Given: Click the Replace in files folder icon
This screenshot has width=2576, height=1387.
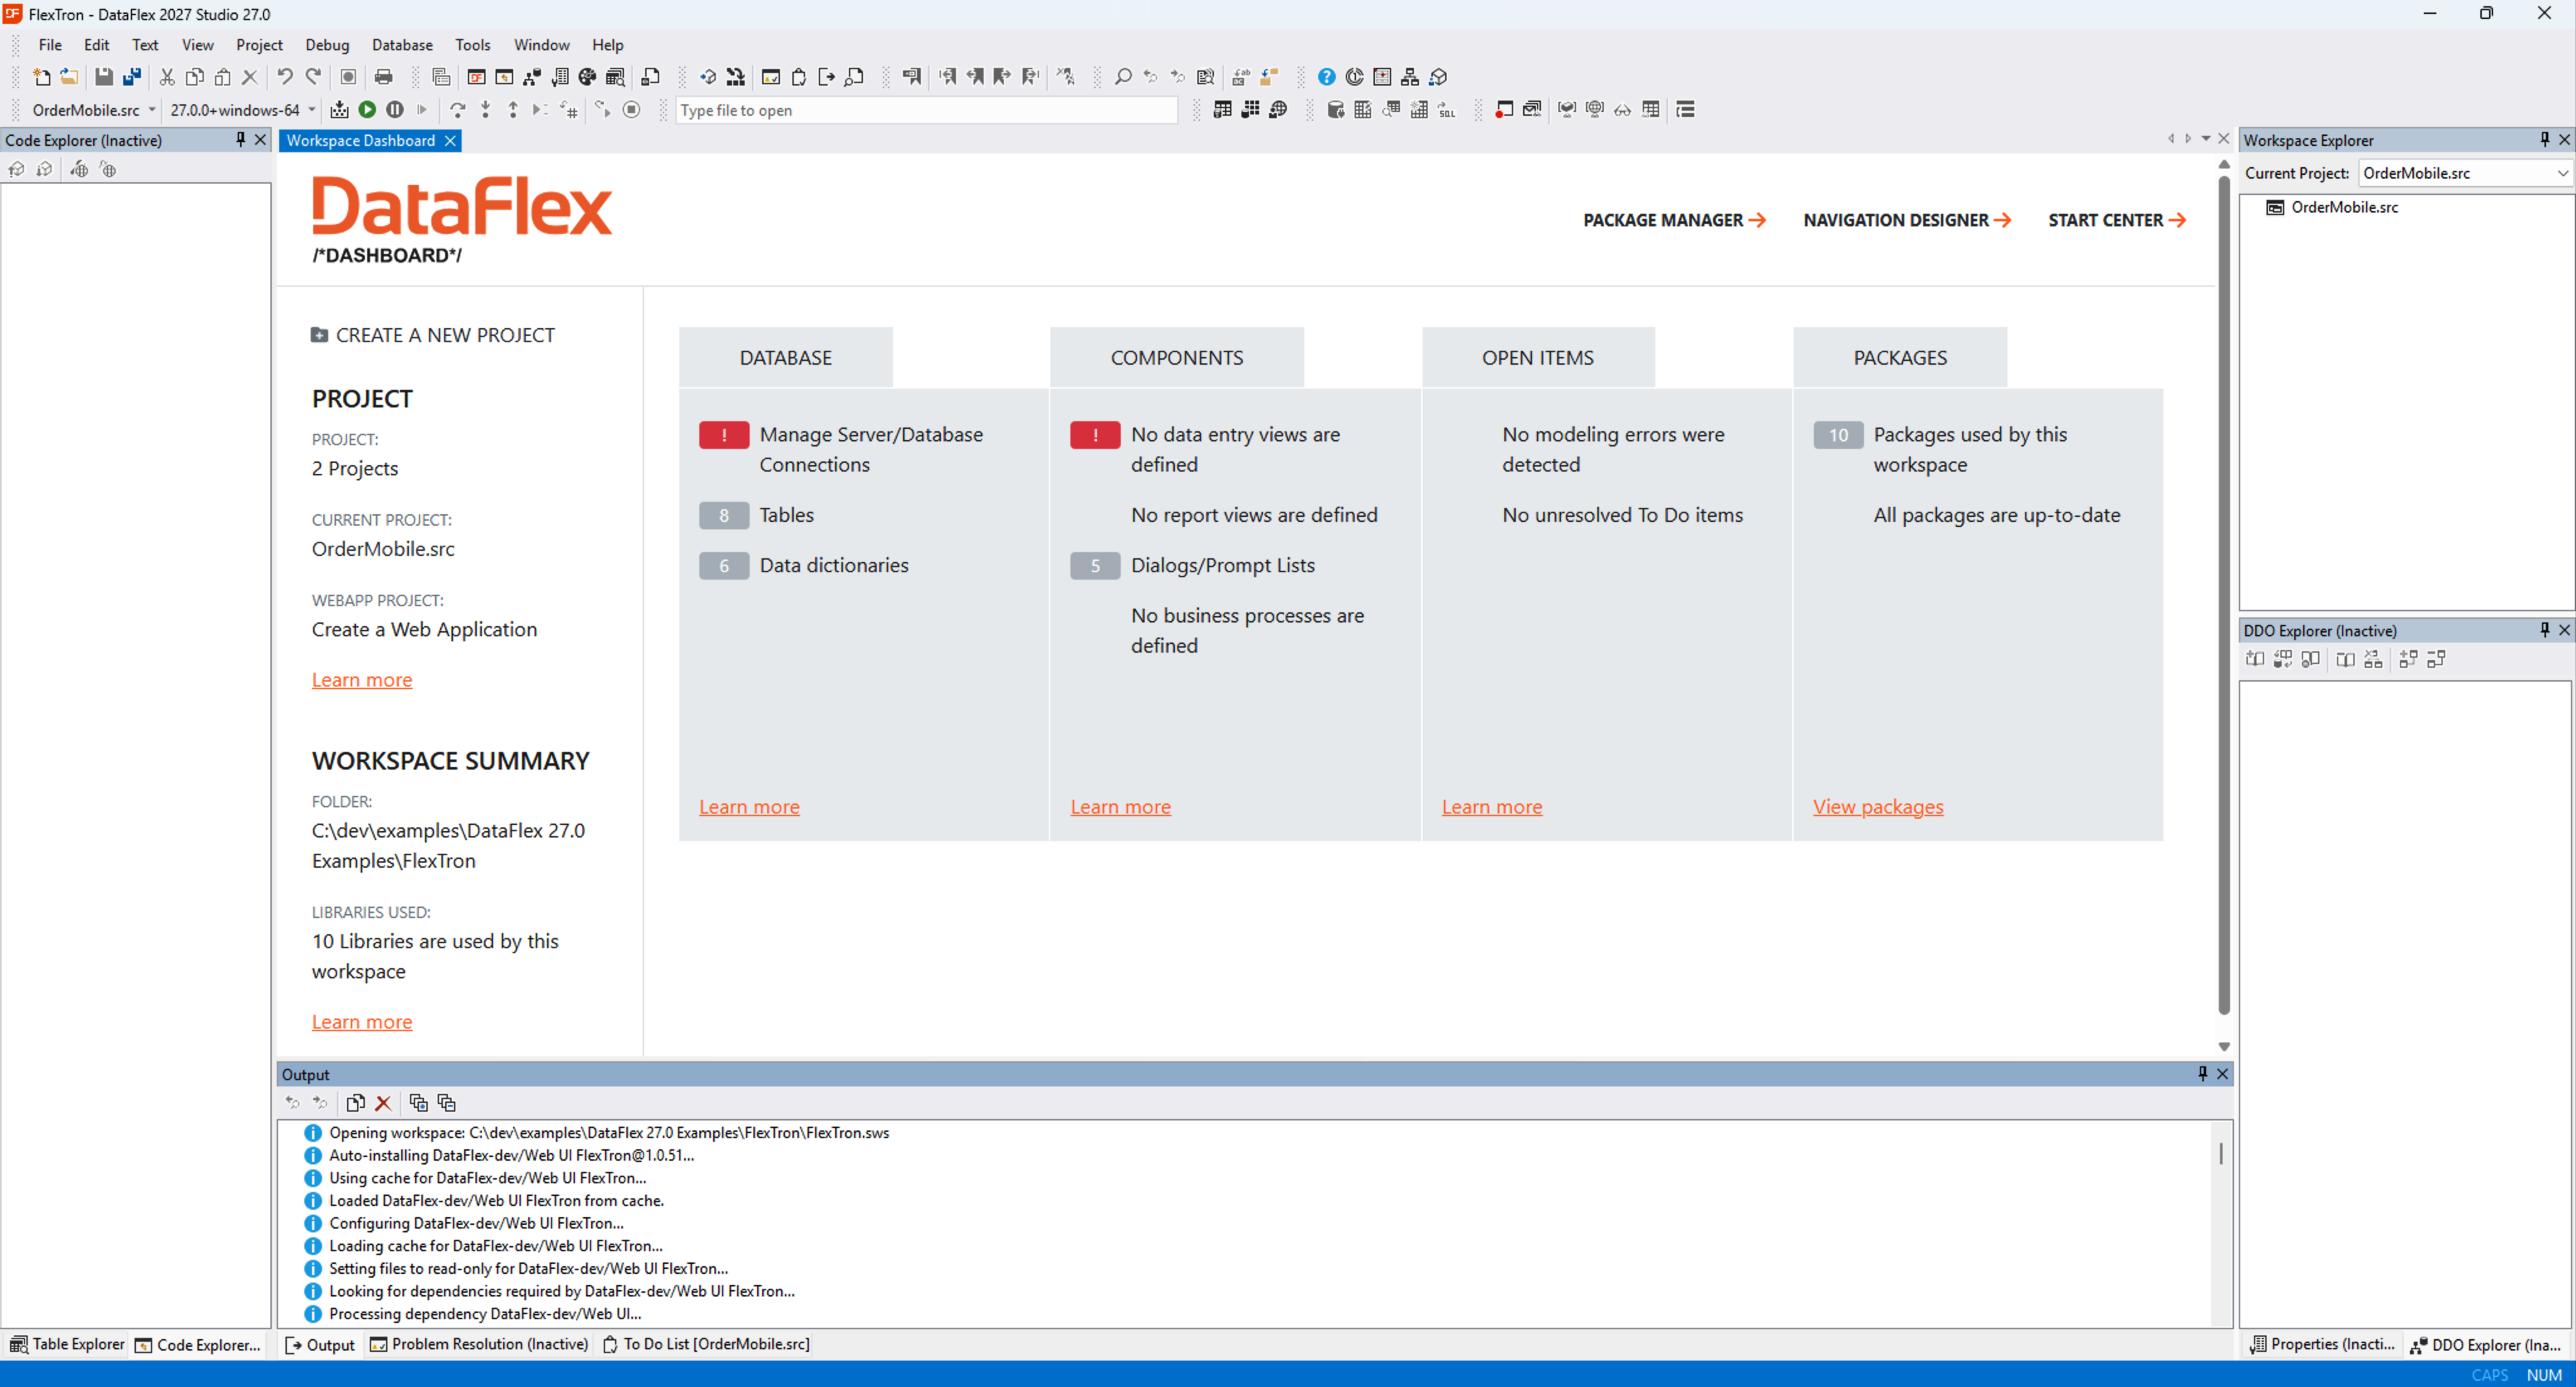Looking at the screenshot, I should coord(1268,77).
